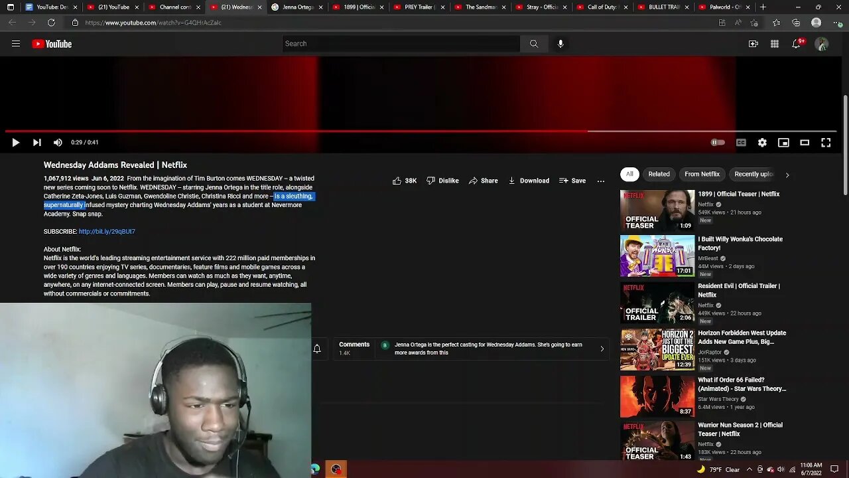This screenshot has height=478, width=849.
Task: Skip to the next video
Action: coord(36,142)
